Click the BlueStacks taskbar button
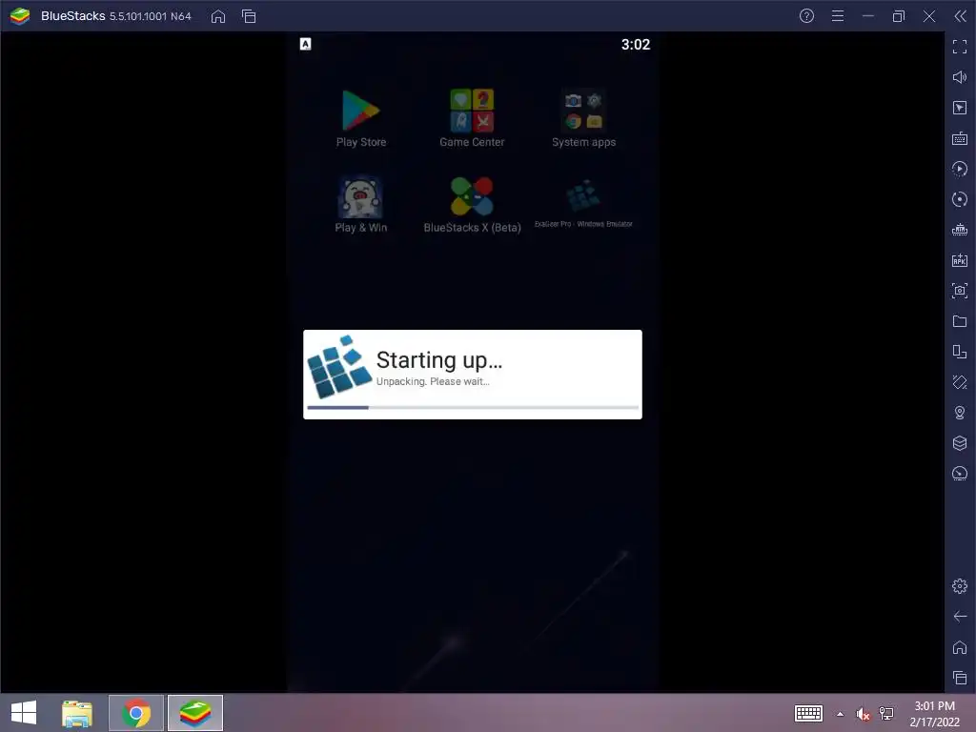976x732 pixels. point(195,713)
